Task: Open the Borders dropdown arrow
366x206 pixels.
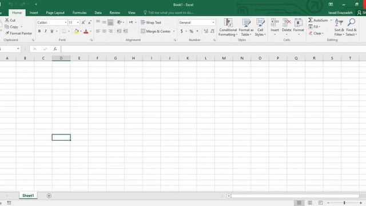Action: click(x=69, y=31)
